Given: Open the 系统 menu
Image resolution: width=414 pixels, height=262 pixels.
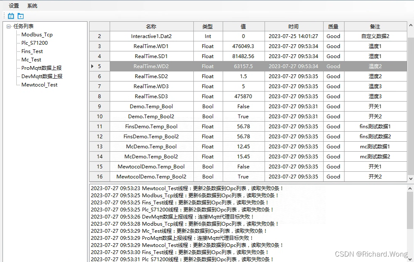Looking at the screenshot, I should point(32,6).
